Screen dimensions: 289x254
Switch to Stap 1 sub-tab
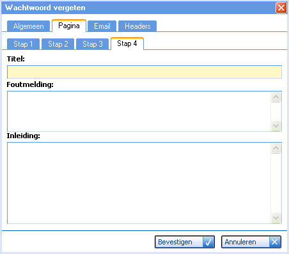pos(23,44)
